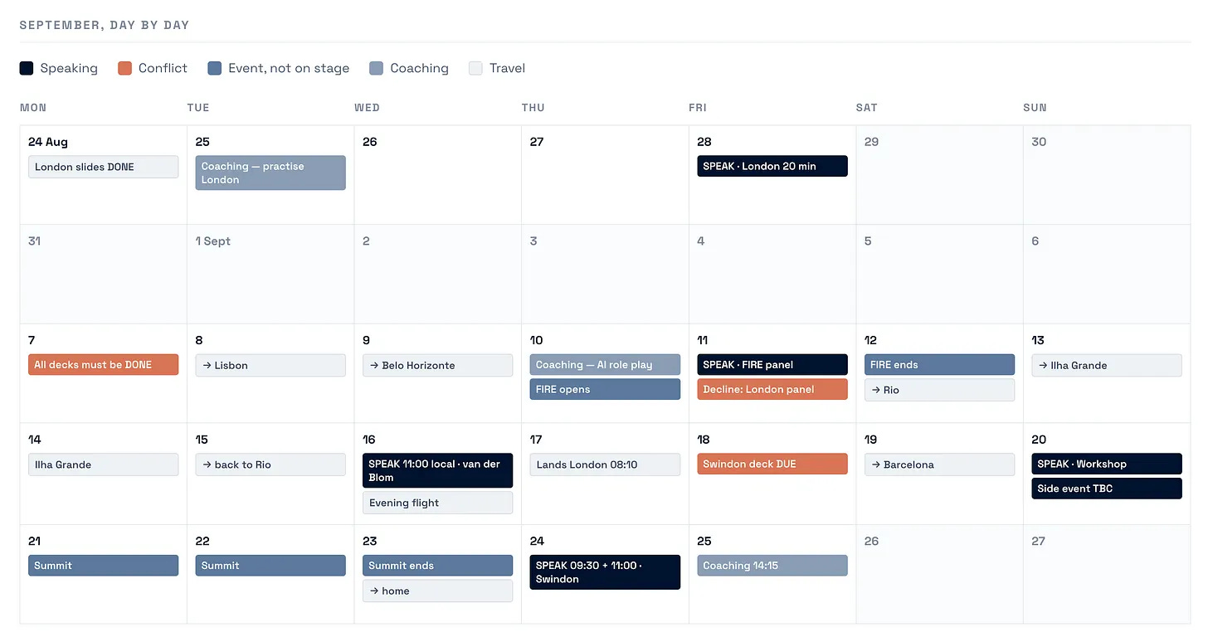
Task: Click the 'FIRE opens' event
Action: (605, 389)
